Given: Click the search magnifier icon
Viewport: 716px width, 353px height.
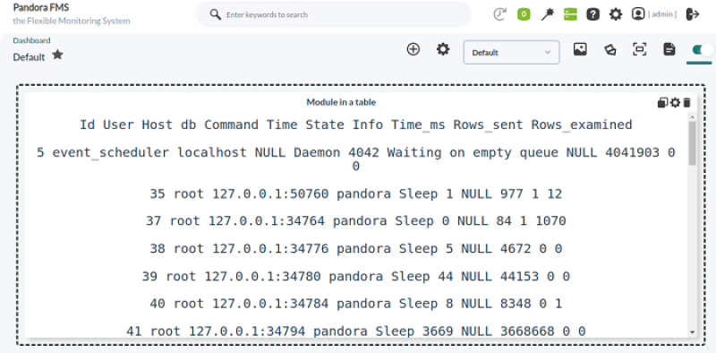Looking at the screenshot, I should (216, 14).
